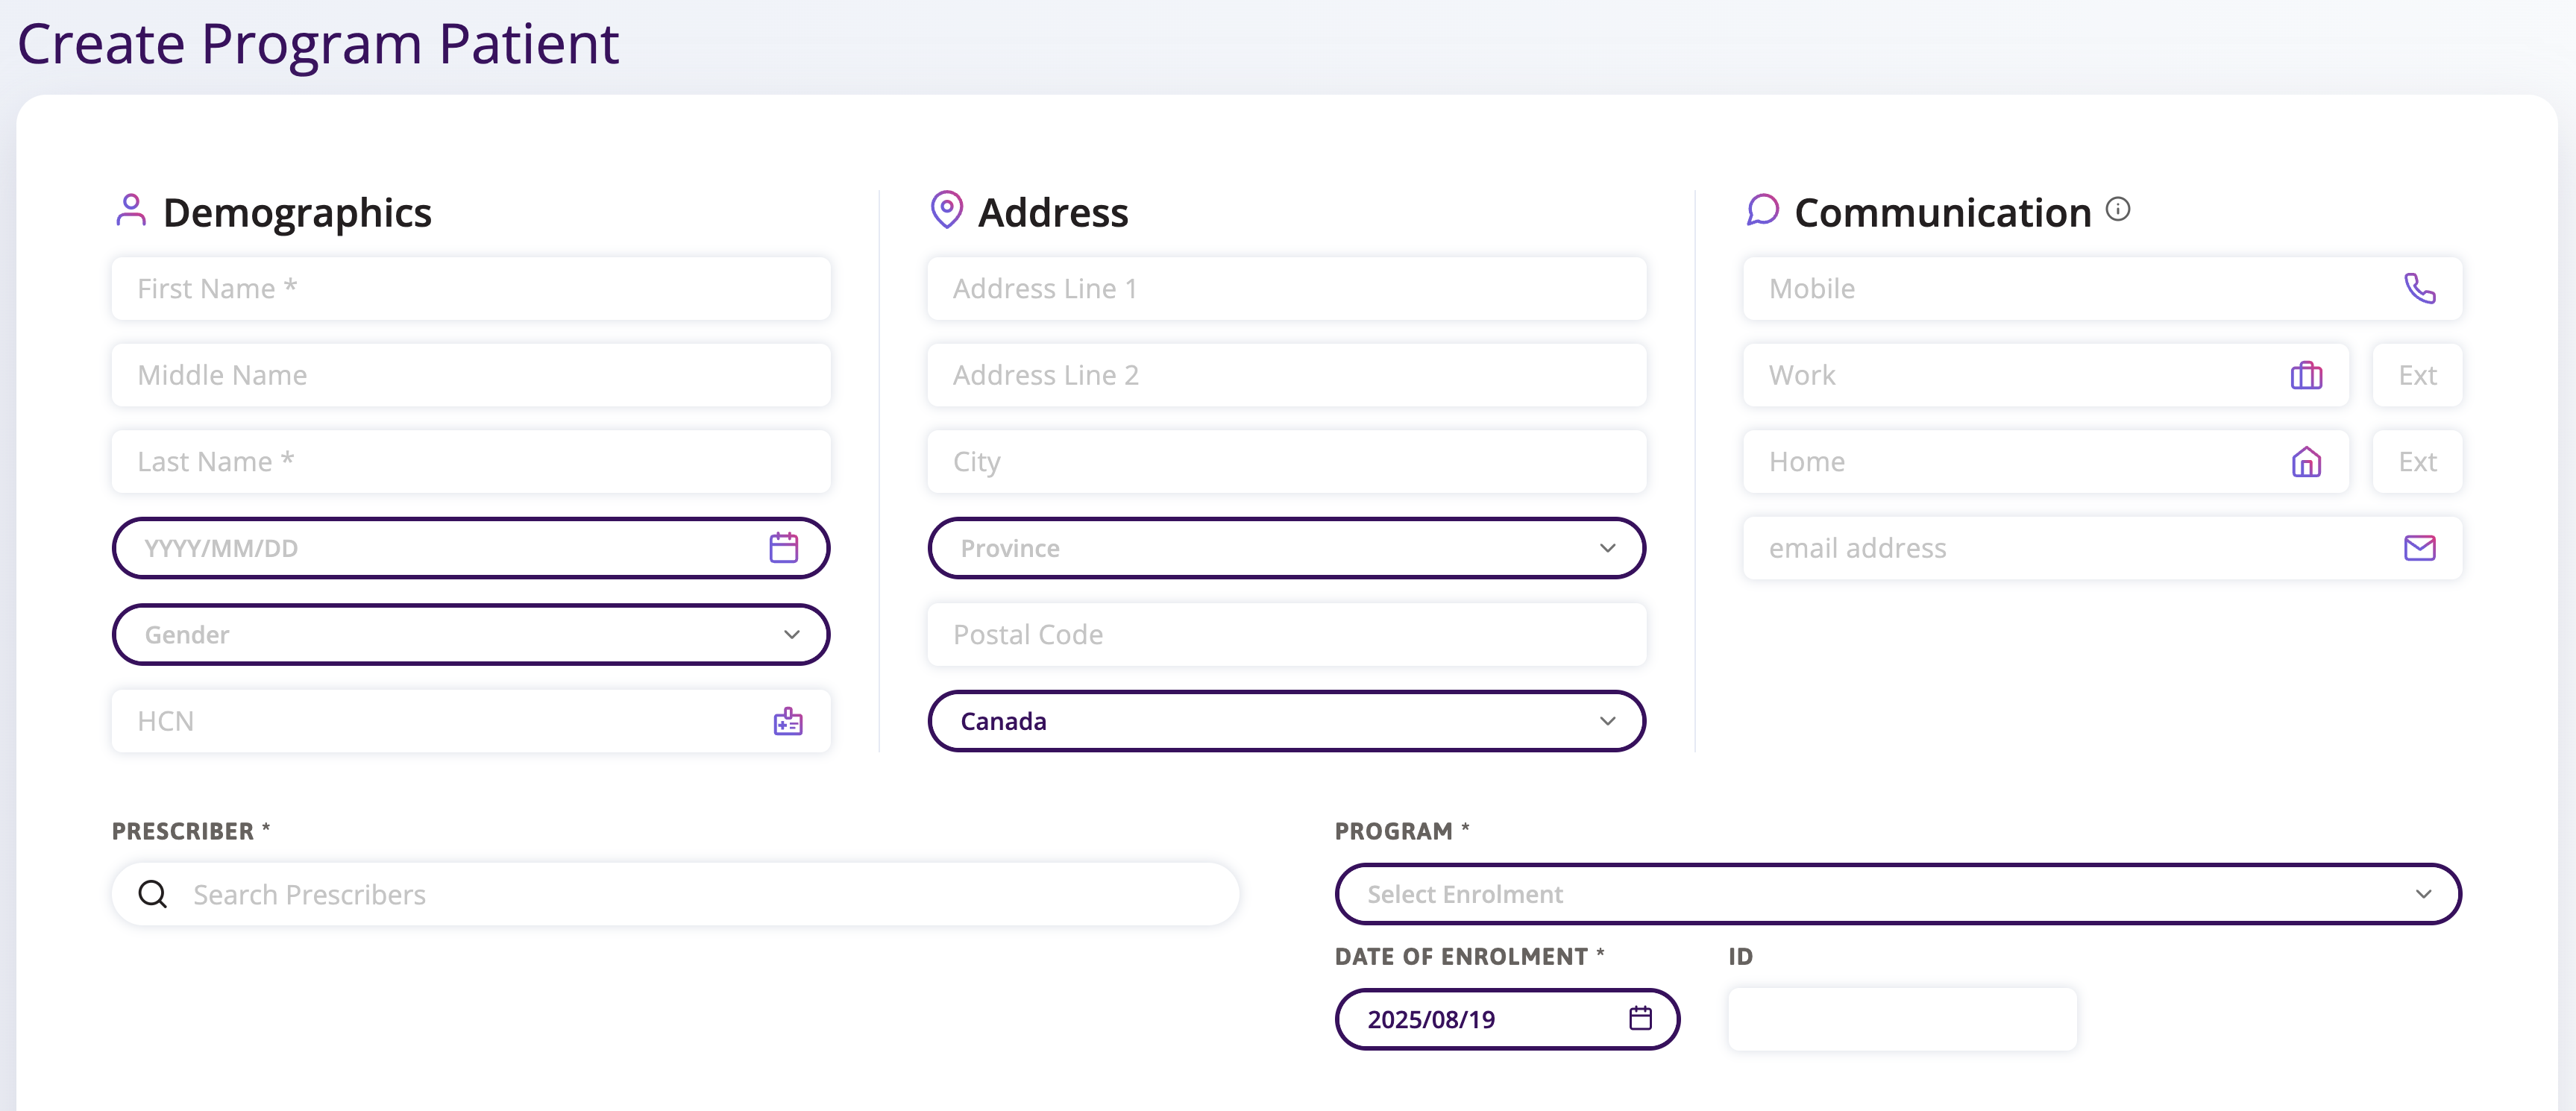Click the ID label
The image size is (2576, 1111).
pyautogui.click(x=1740, y=956)
